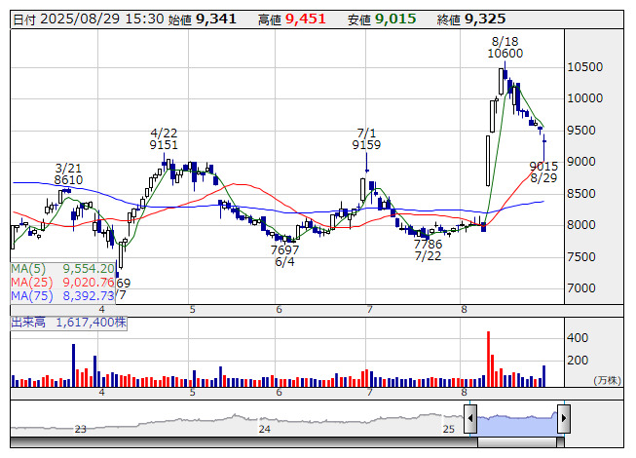Click the 3/21 peak label 8610
Screen dimensions: 636x458
pyautogui.click(x=68, y=180)
